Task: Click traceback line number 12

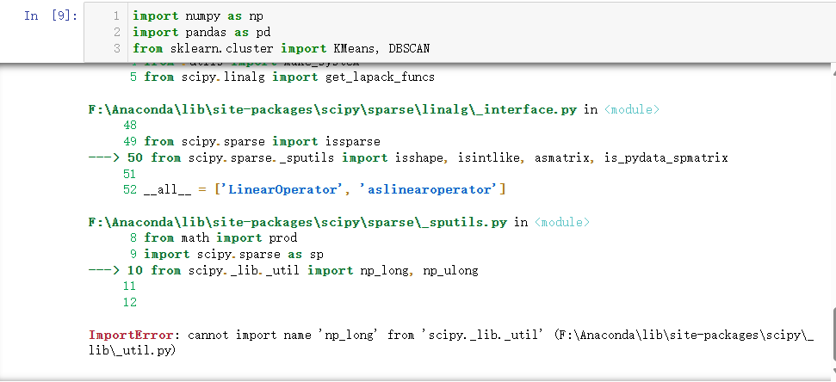Action: click(x=130, y=302)
